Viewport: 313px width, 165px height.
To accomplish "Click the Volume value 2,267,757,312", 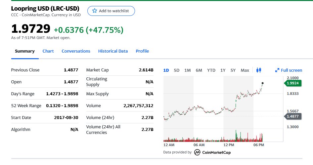I will click(138, 106).
